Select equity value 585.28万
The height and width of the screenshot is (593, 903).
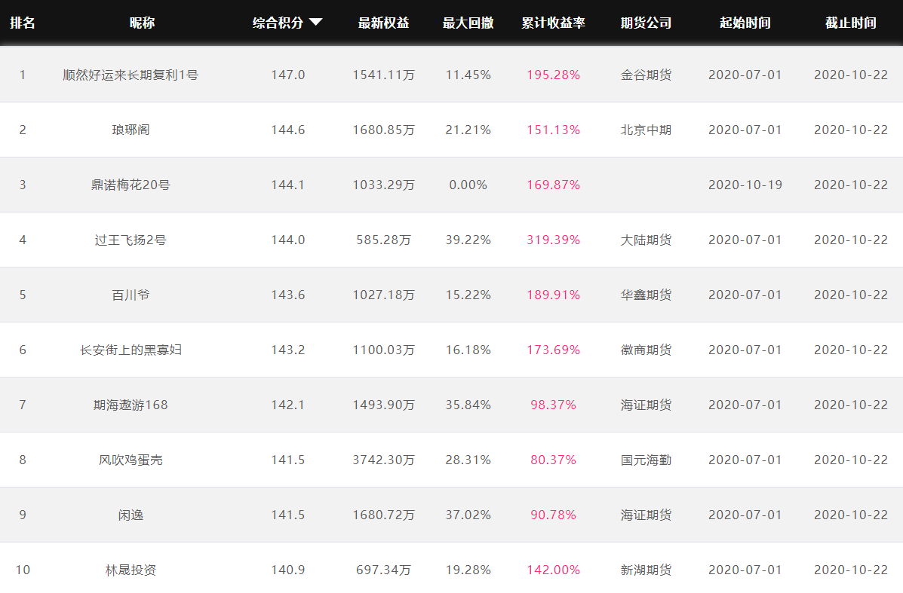coord(383,240)
